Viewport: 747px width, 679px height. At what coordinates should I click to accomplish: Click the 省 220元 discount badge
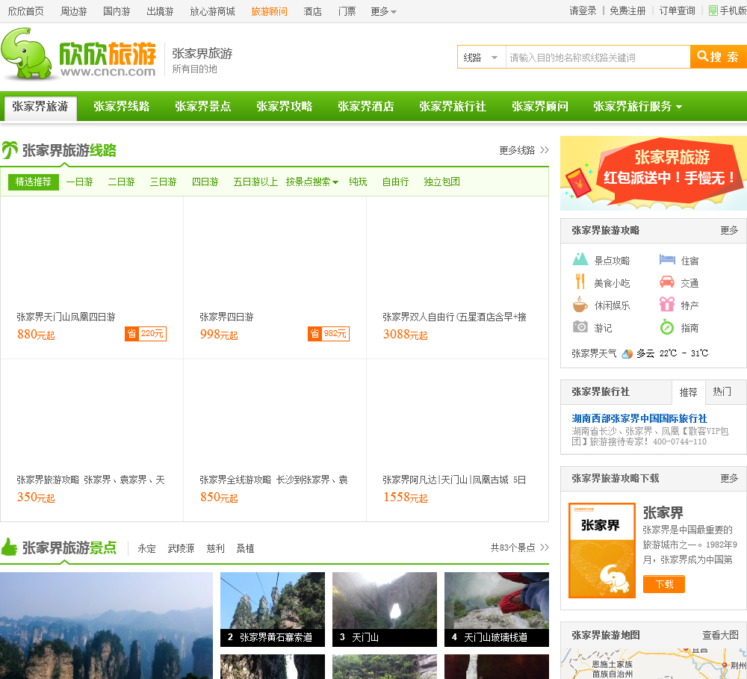146,334
